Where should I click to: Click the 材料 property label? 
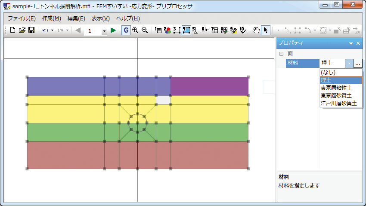click(303, 63)
